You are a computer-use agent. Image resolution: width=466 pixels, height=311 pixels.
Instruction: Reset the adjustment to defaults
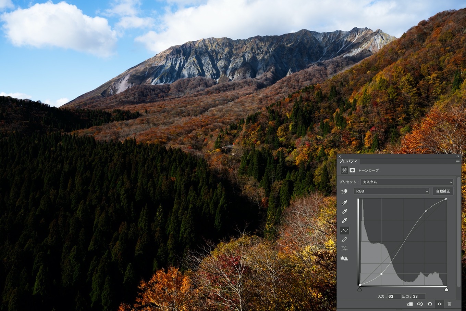point(430,304)
